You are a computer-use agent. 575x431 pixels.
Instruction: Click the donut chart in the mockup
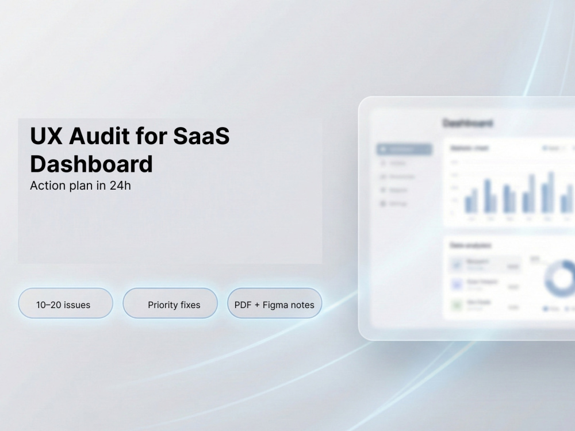click(559, 279)
